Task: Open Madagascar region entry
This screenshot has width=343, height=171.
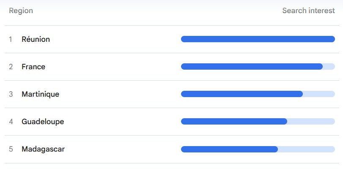Action: click(43, 149)
